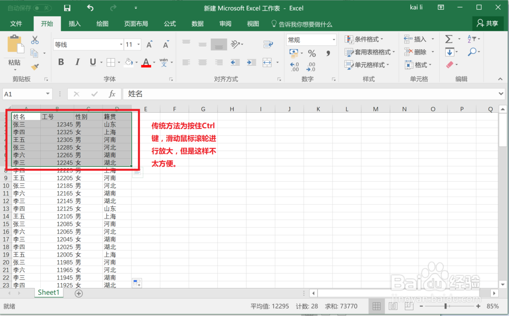Screen dimensions: 509x316
Task: Click the Copy icon
Action: pos(34,53)
